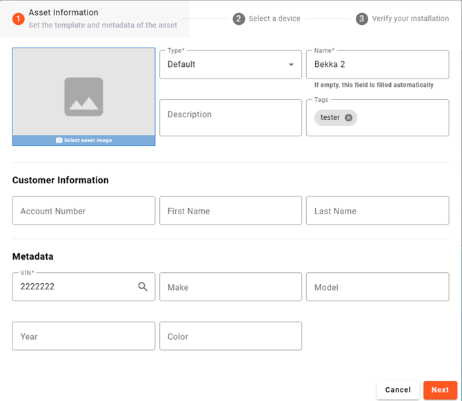Cancel the asset creation dialog

pos(398,390)
